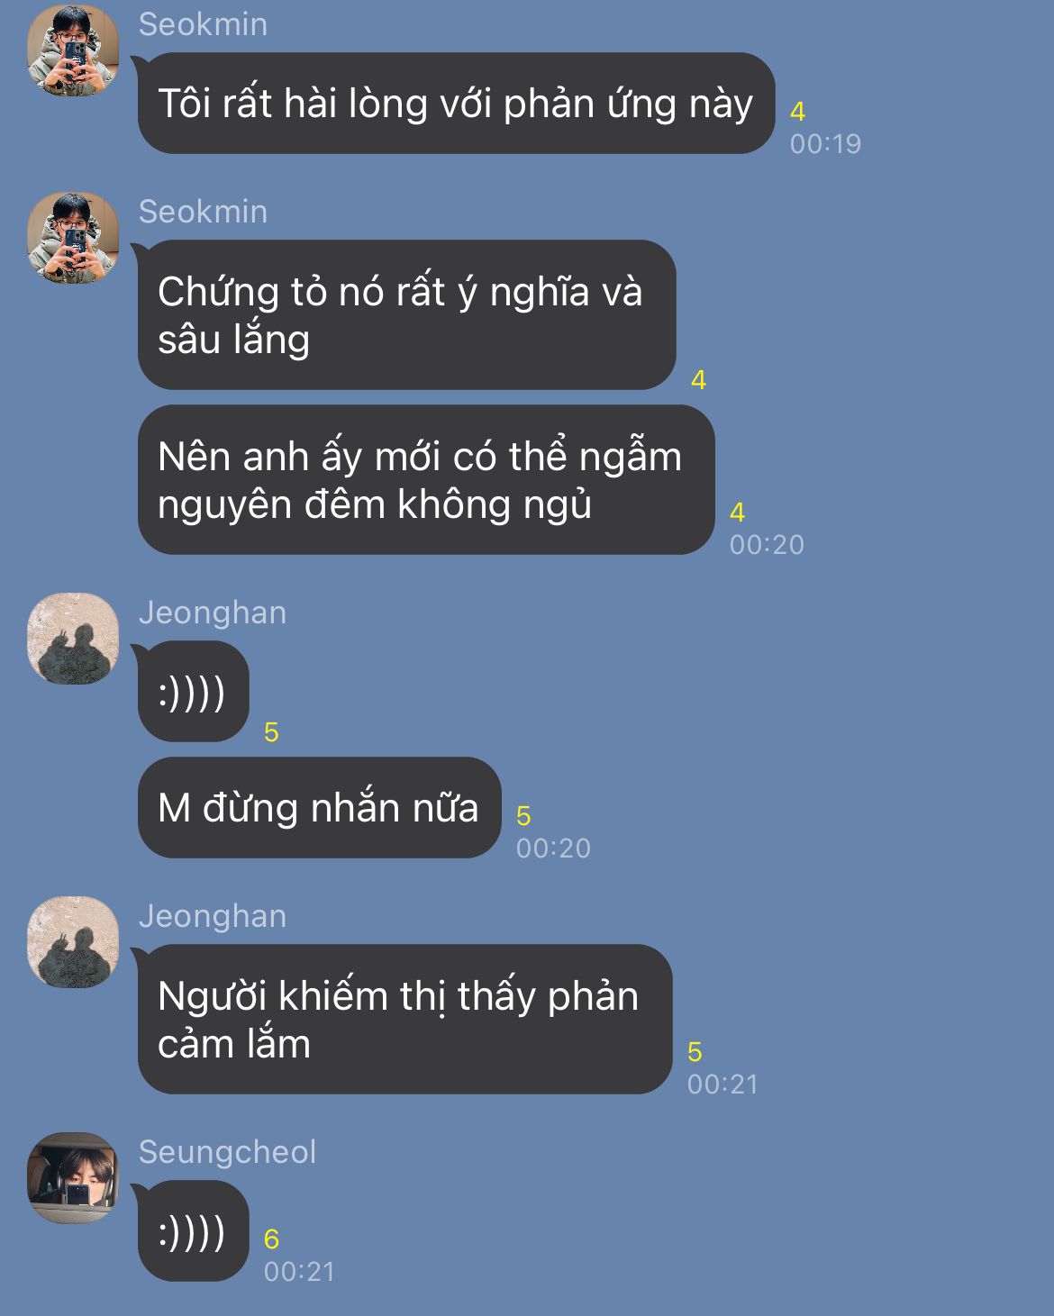Open Jeonghan's shadow avatar above ':))))' message

(x=73, y=638)
